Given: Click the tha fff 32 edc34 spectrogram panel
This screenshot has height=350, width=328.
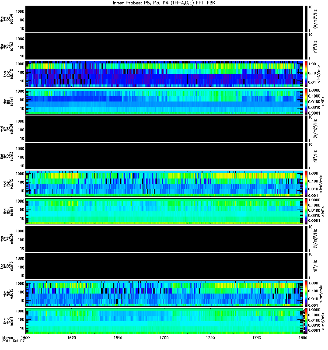Looking at the screenshot, I should point(164,19).
